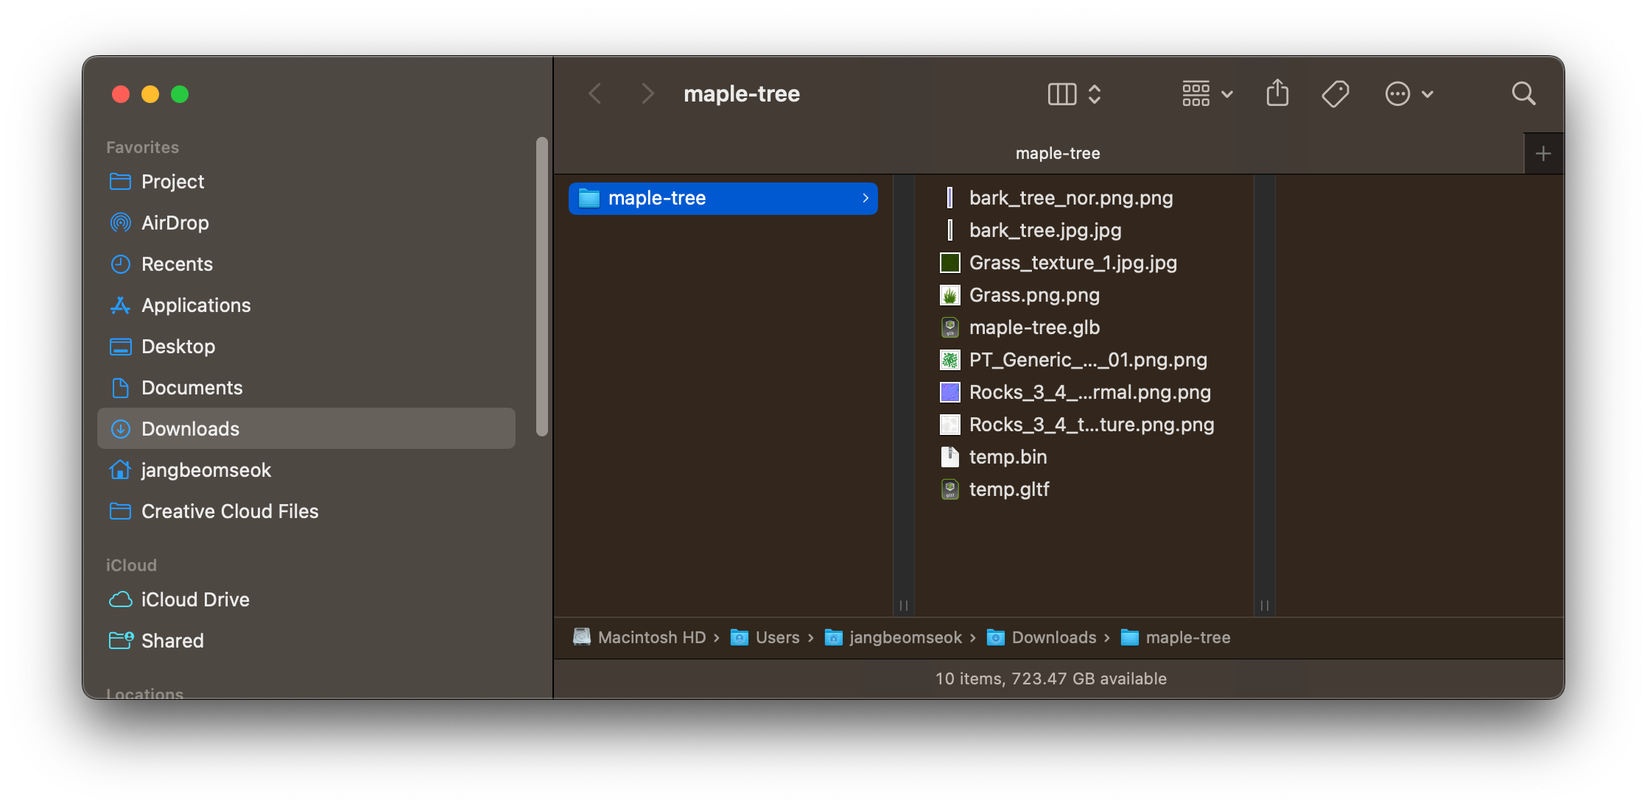Go back with the left arrow
This screenshot has height=808, width=1647.
tap(595, 94)
